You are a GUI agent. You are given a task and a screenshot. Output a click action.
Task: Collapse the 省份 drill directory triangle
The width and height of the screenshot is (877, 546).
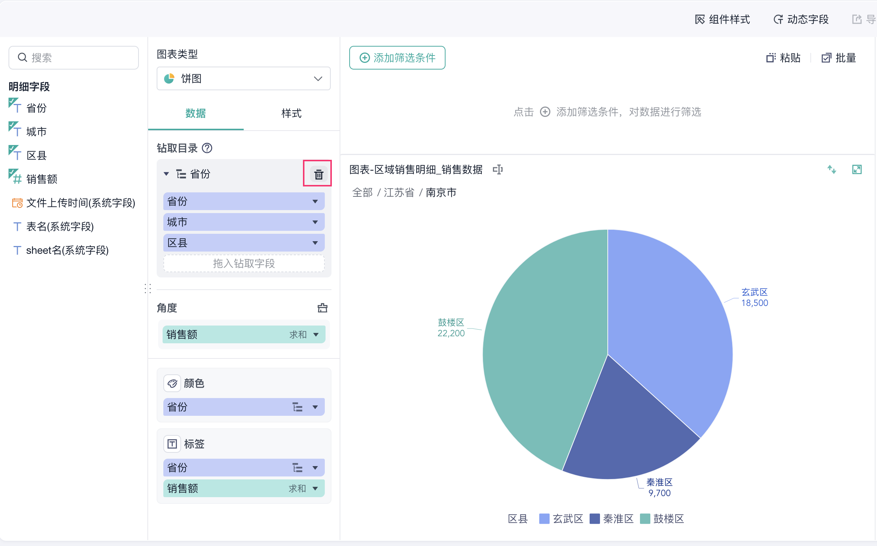pos(166,174)
